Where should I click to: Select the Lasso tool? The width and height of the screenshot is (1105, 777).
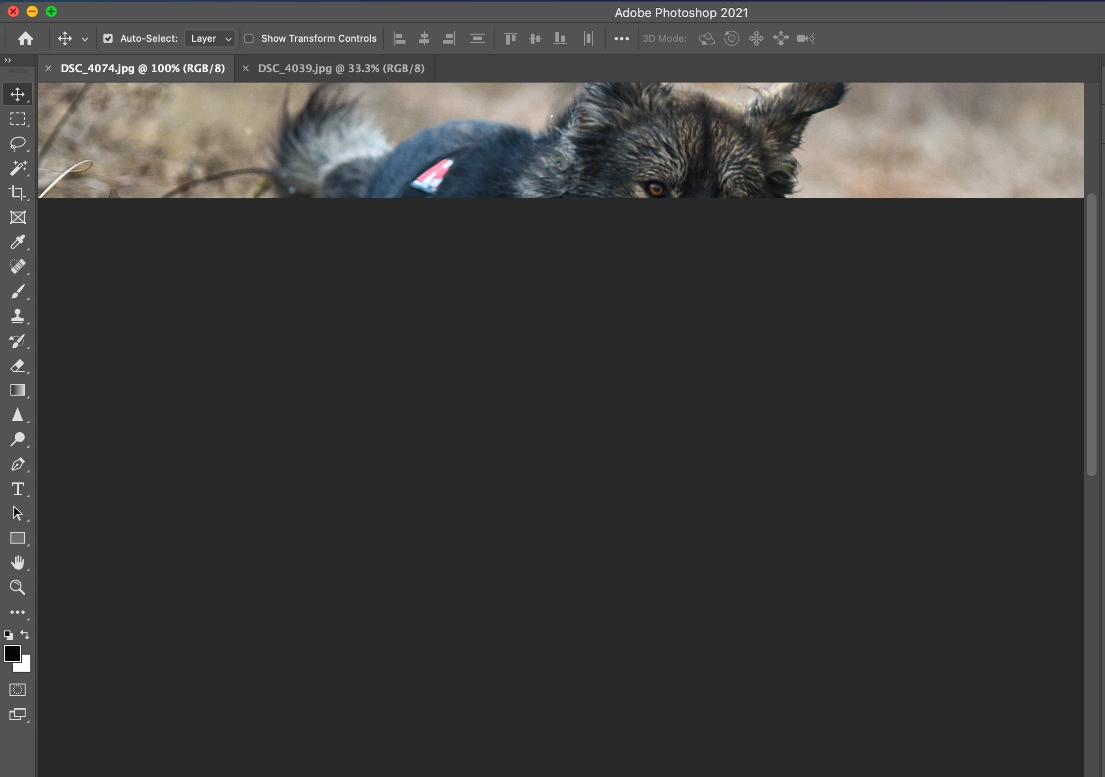click(18, 143)
